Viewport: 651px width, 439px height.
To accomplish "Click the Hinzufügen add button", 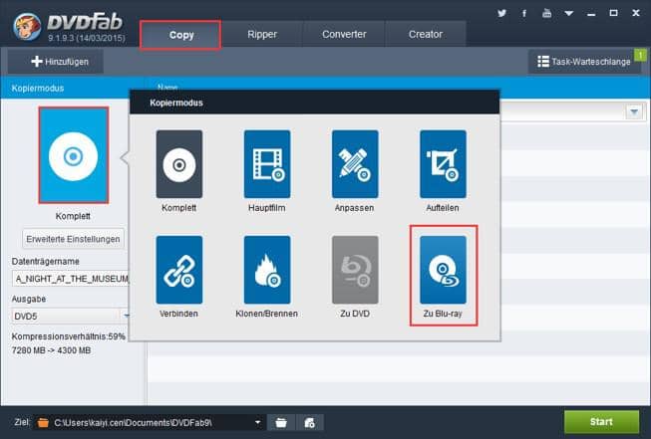I will [x=56, y=62].
